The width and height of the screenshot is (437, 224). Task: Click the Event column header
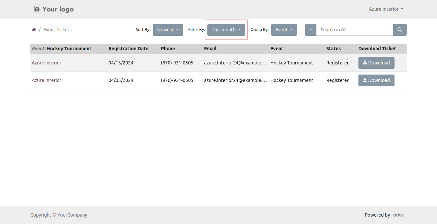click(277, 49)
